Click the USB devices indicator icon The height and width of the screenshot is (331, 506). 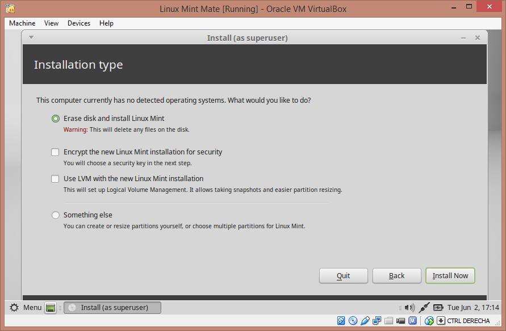coord(365,321)
